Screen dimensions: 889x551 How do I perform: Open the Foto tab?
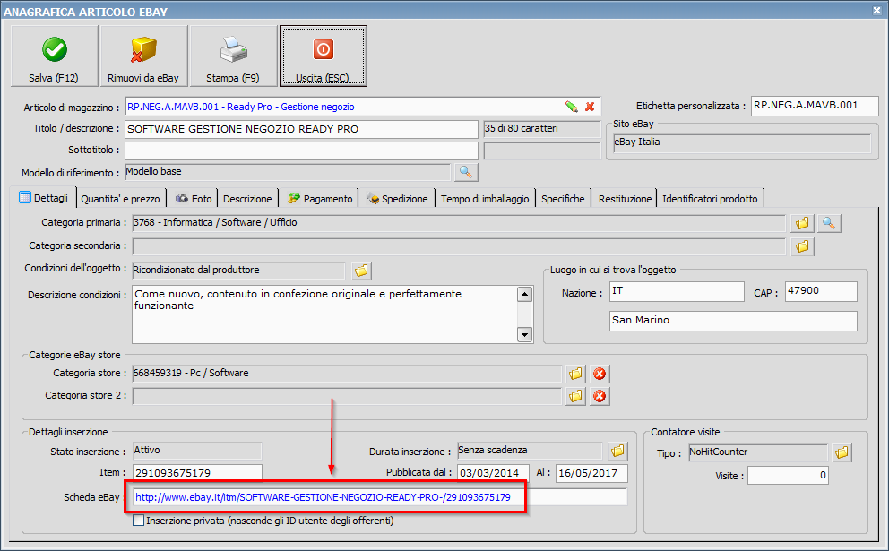pos(194,199)
